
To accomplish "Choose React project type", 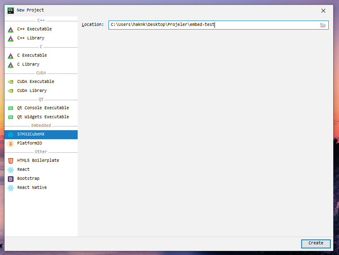I will tap(41, 170).
